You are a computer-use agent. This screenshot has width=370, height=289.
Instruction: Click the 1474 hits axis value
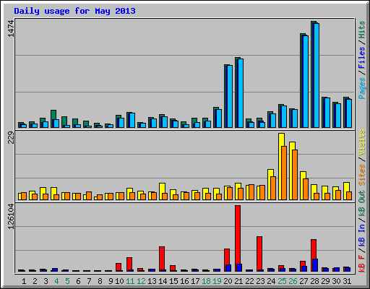pyautogui.click(x=11, y=28)
